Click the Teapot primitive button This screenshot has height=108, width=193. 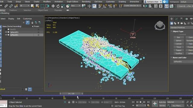tap(179, 50)
